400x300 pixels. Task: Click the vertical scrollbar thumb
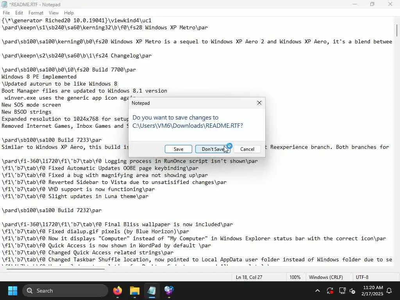(x=397, y=30)
